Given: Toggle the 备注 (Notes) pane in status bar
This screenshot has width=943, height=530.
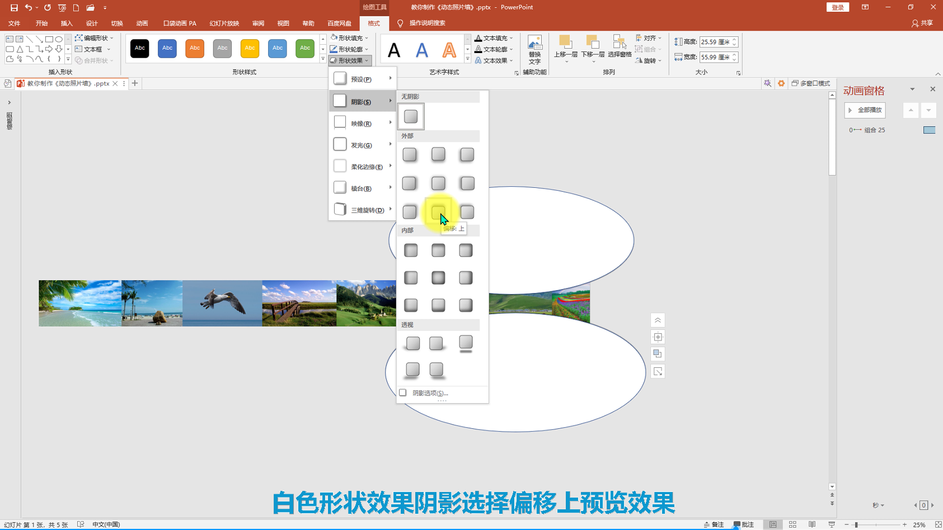Looking at the screenshot, I should point(714,524).
